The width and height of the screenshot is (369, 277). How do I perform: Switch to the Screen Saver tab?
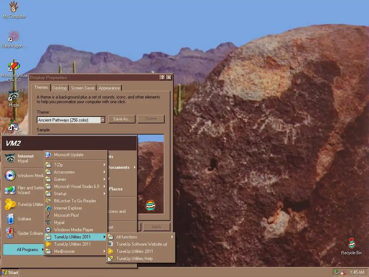pos(83,88)
